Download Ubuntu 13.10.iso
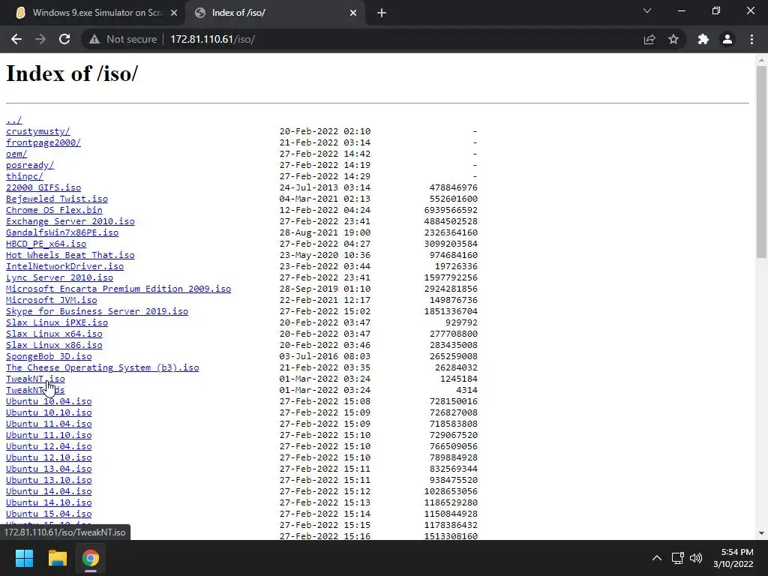Screen dimensions: 768x576 pyautogui.click(x=49, y=481)
